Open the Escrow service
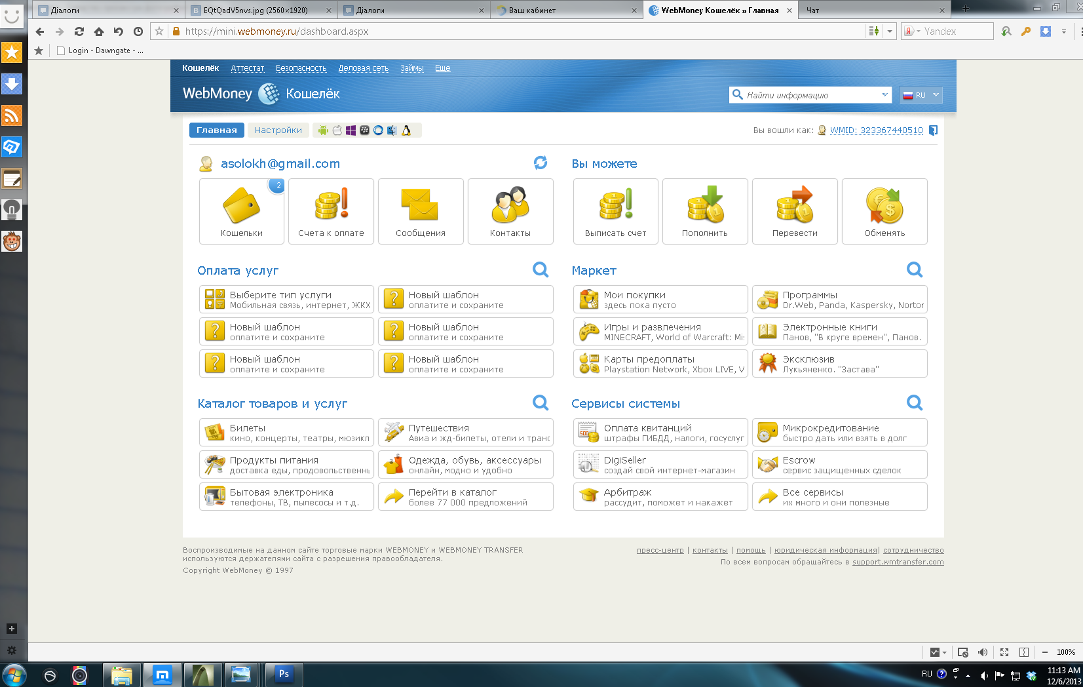Screen dimensions: 1083x687 click(840, 465)
